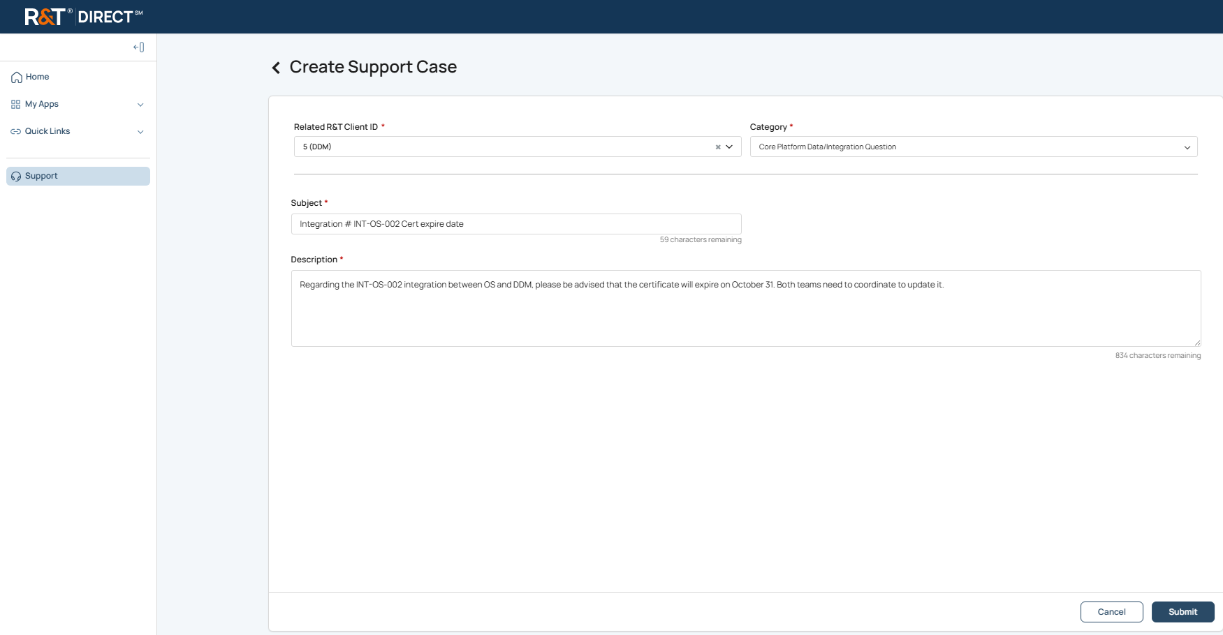The height and width of the screenshot is (635, 1223).
Task: Click the R&T Direct logo
Action: [84, 17]
